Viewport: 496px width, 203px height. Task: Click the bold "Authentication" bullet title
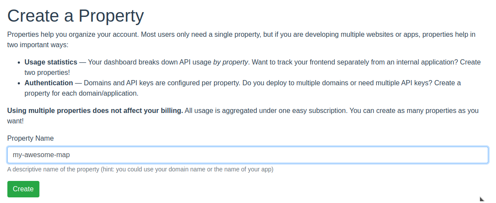(x=49, y=83)
